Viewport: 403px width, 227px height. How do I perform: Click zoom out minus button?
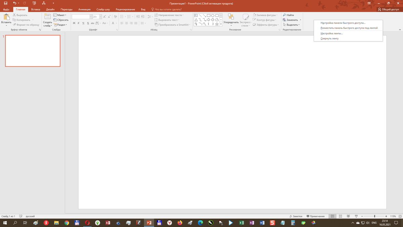(362, 216)
